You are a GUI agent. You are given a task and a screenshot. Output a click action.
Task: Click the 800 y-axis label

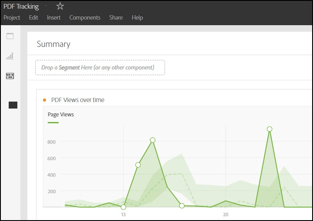point(52,142)
